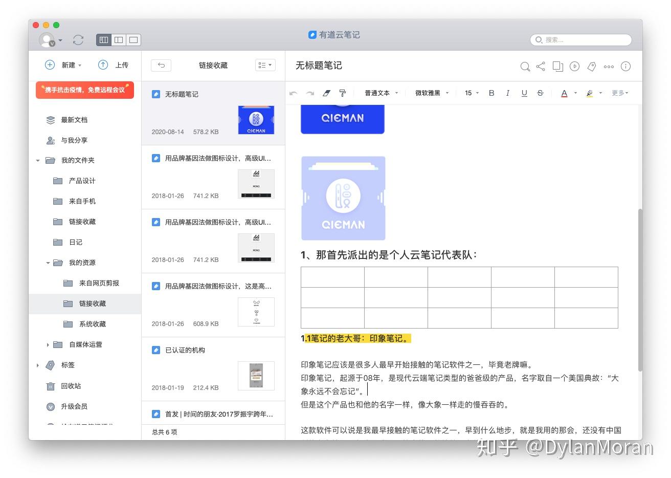Image resolution: width=671 pixels, height=478 pixels.
Task: Click the redo icon
Action: (x=310, y=93)
